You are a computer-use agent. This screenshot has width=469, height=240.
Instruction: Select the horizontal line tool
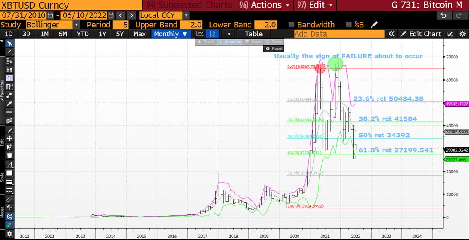click(9, 112)
